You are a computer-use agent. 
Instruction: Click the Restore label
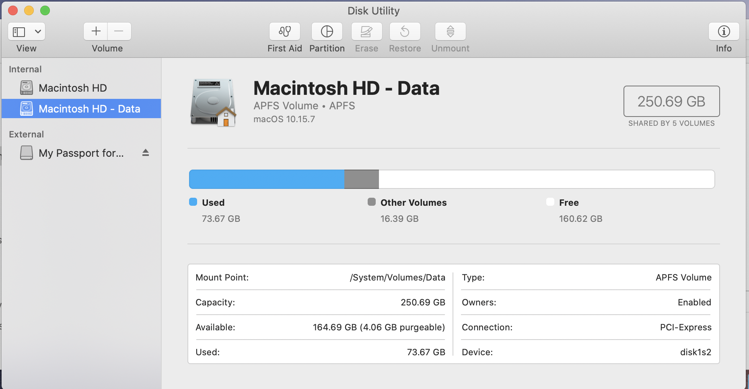(405, 48)
